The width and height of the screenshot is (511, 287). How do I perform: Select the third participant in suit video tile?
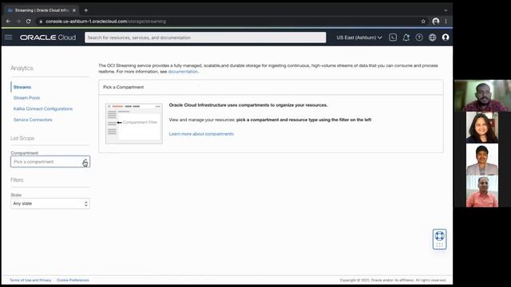[482, 159]
